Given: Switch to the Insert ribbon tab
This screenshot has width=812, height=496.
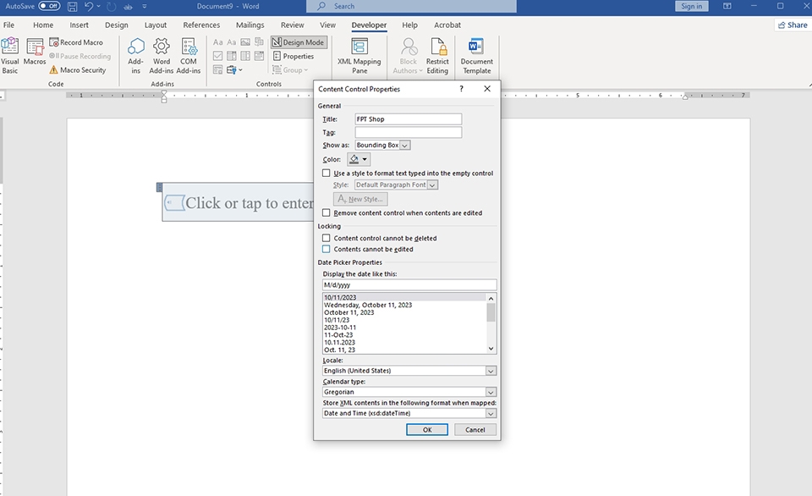Looking at the screenshot, I should tap(79, 25).
